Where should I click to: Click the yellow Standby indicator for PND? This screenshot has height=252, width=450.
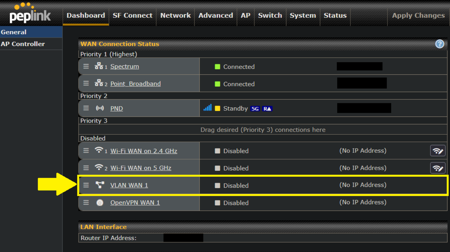tap(218, 108)
